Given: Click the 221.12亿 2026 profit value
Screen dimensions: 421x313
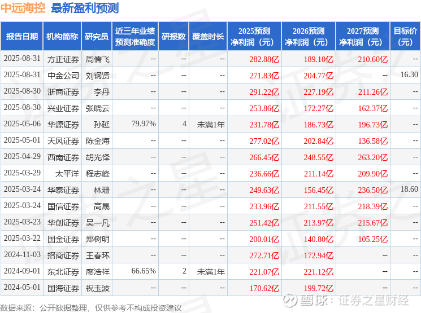Looking at the screenshot, I should pos(319,272).
